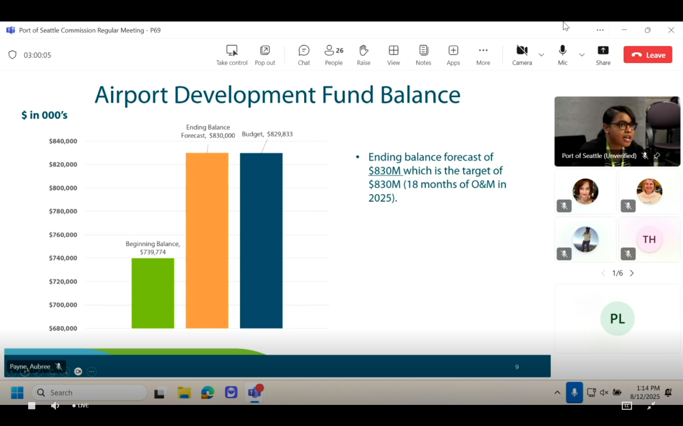Share your screen content

[x=603, y=55]
